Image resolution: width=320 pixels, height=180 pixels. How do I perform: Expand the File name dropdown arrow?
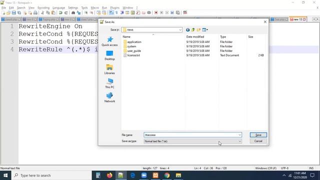point(239,135)
